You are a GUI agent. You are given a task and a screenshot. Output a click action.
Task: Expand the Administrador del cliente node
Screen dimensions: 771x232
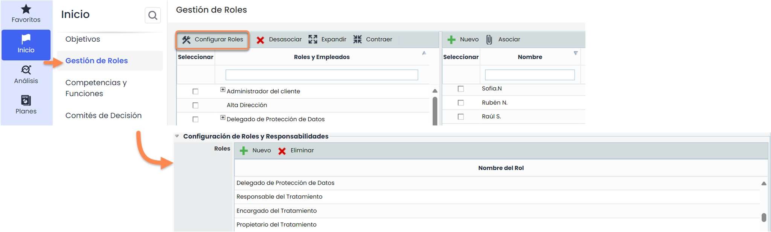(223, 90)
